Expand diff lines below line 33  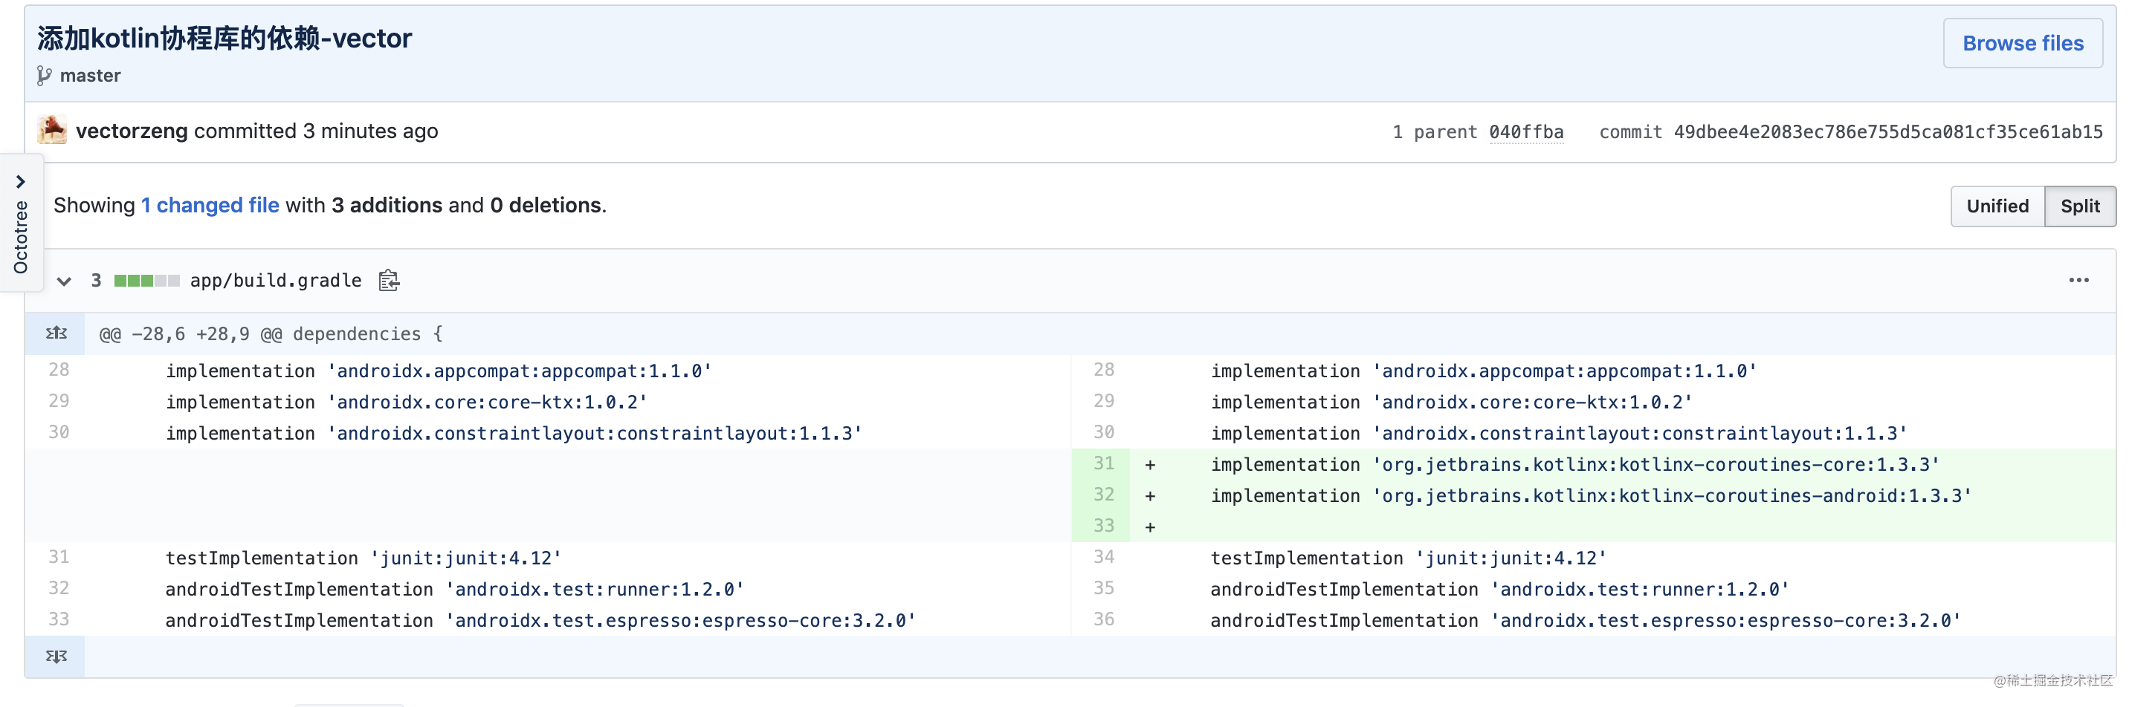[56, 656]
